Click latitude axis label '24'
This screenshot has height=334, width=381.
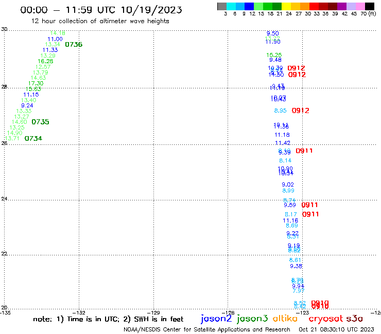pyautogui.click(x=4, y=199)
